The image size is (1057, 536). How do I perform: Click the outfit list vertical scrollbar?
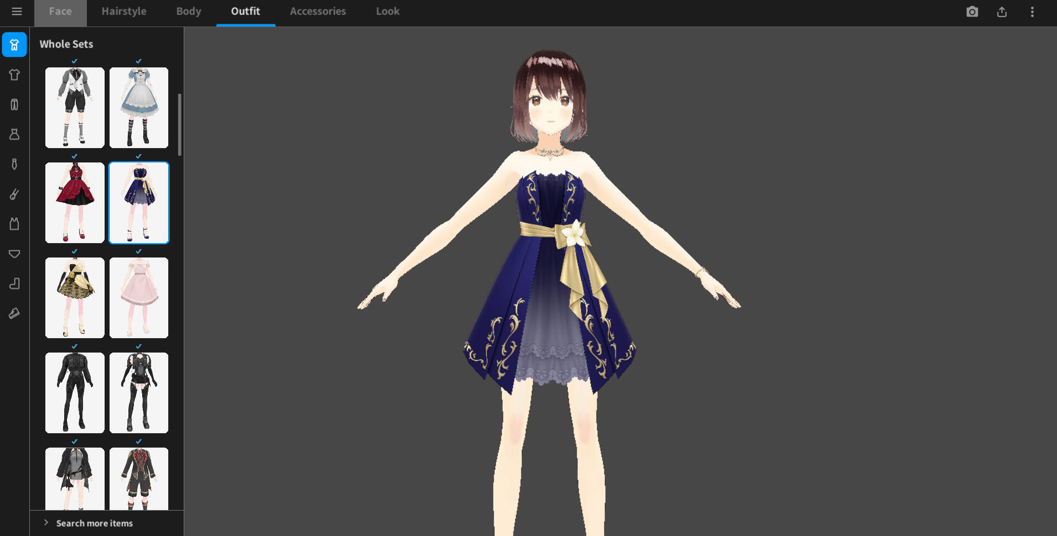point(179,125)
